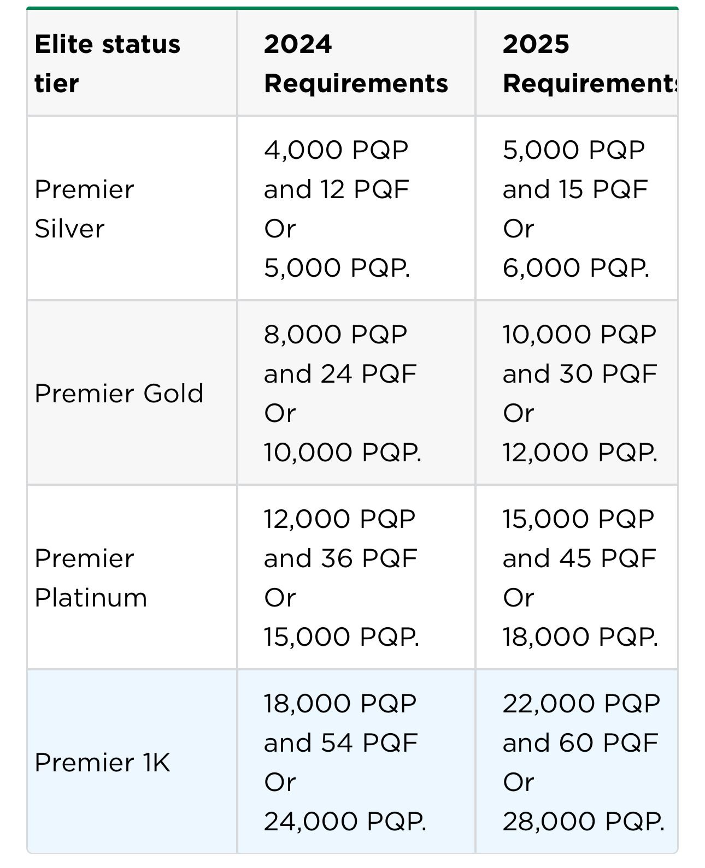This screenshot has width=705, height=868.
Task: Click "and 15 PQF" in Silver 2025 cell
Action: (x=575, y=189)
